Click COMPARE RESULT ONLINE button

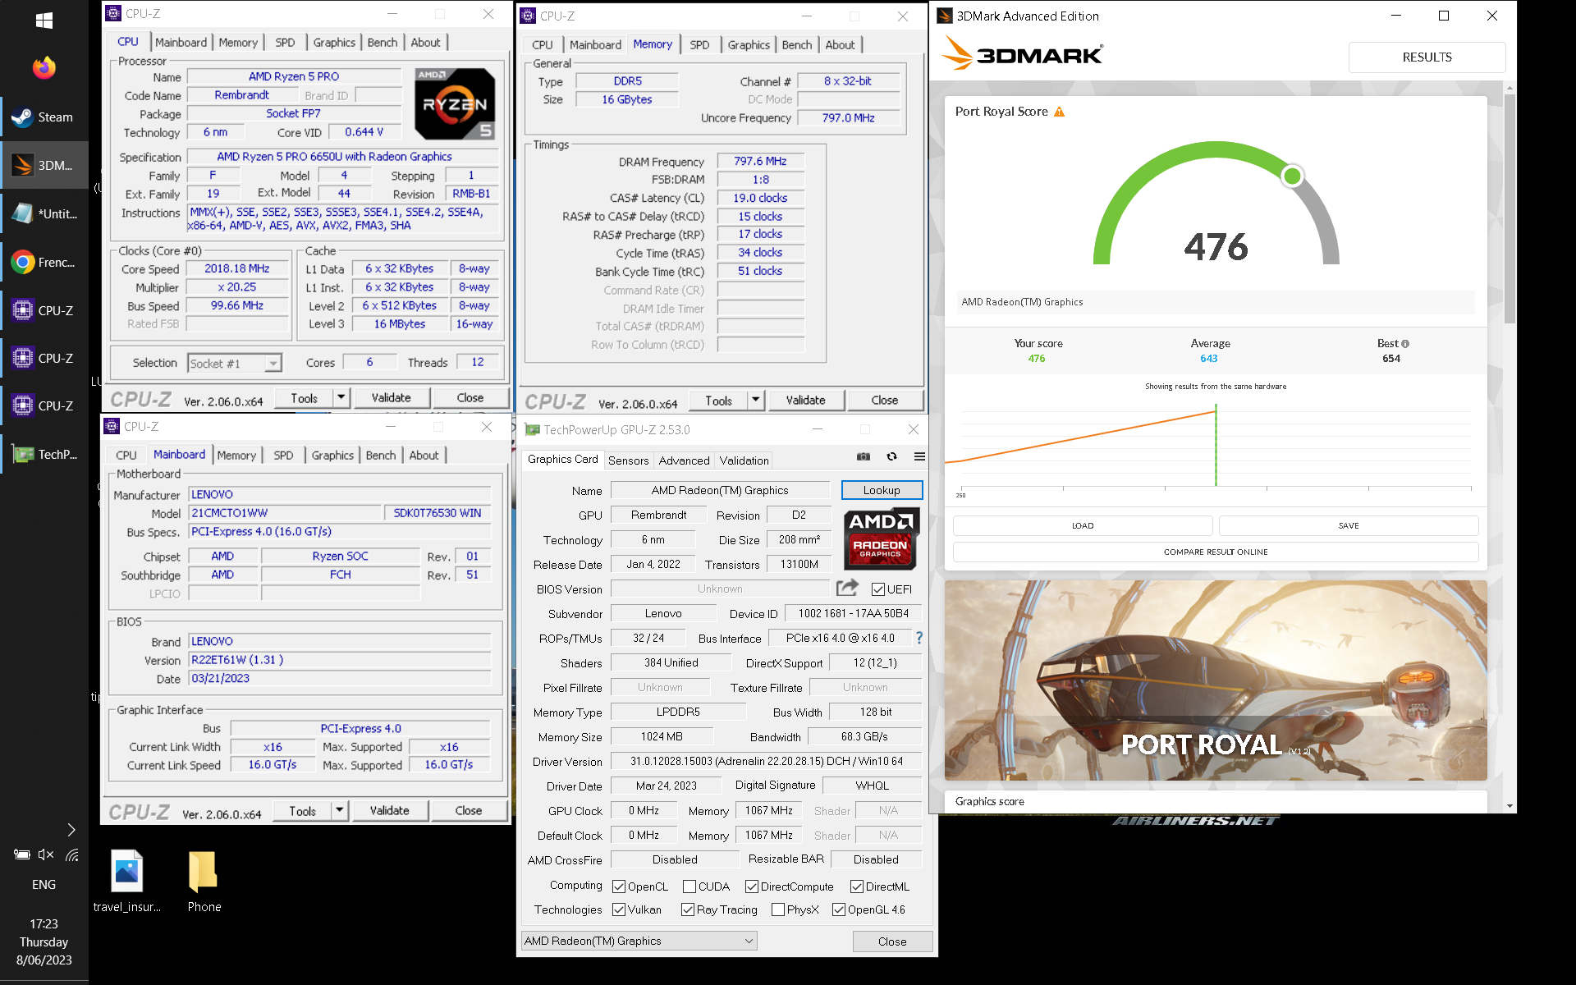tap(1216, 552)
